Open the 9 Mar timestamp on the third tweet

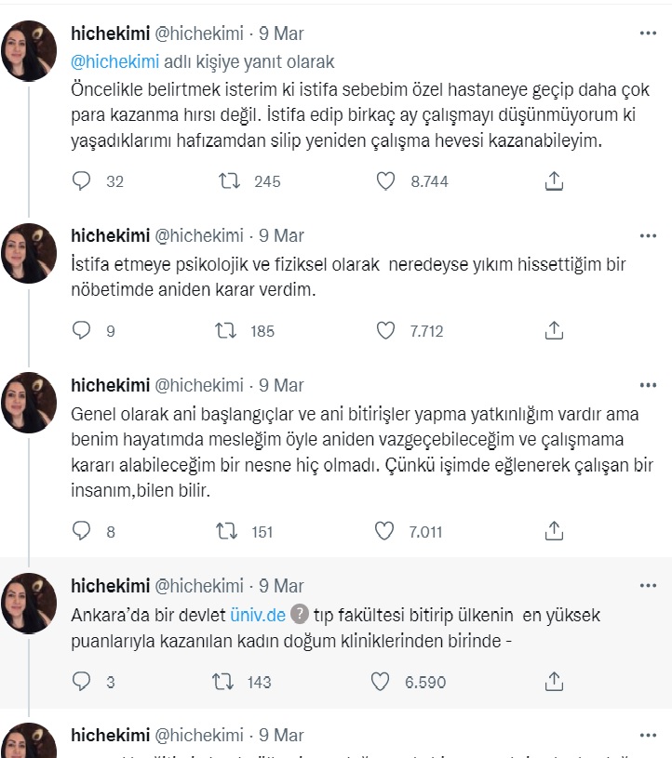[x=282, y=385]
